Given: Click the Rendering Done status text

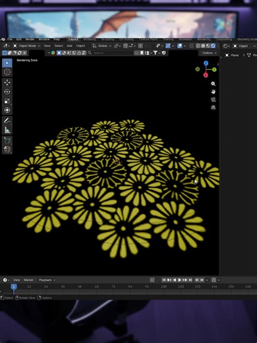Looking at the screenshot, I should (x=27, y=60).
